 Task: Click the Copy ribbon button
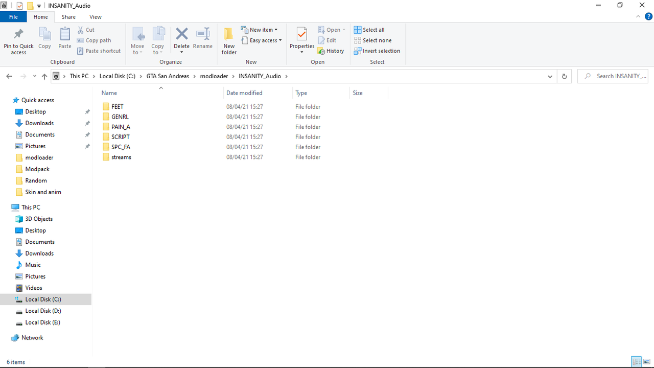44,38
